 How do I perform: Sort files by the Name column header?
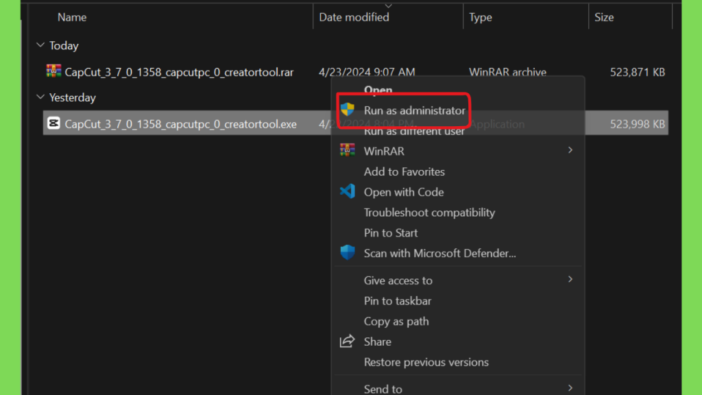(x=71, y=17)
